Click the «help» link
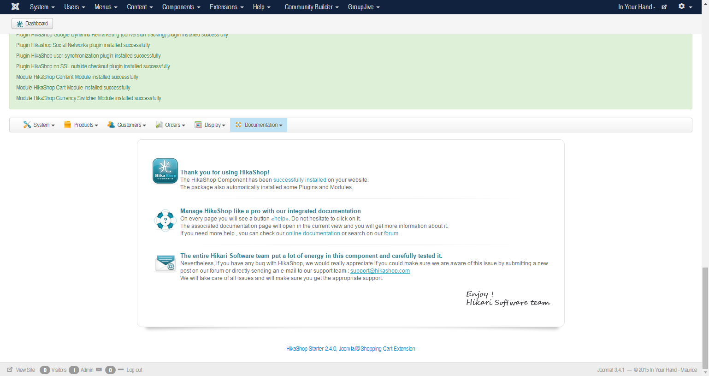709x376 pixels. [280, 219]
